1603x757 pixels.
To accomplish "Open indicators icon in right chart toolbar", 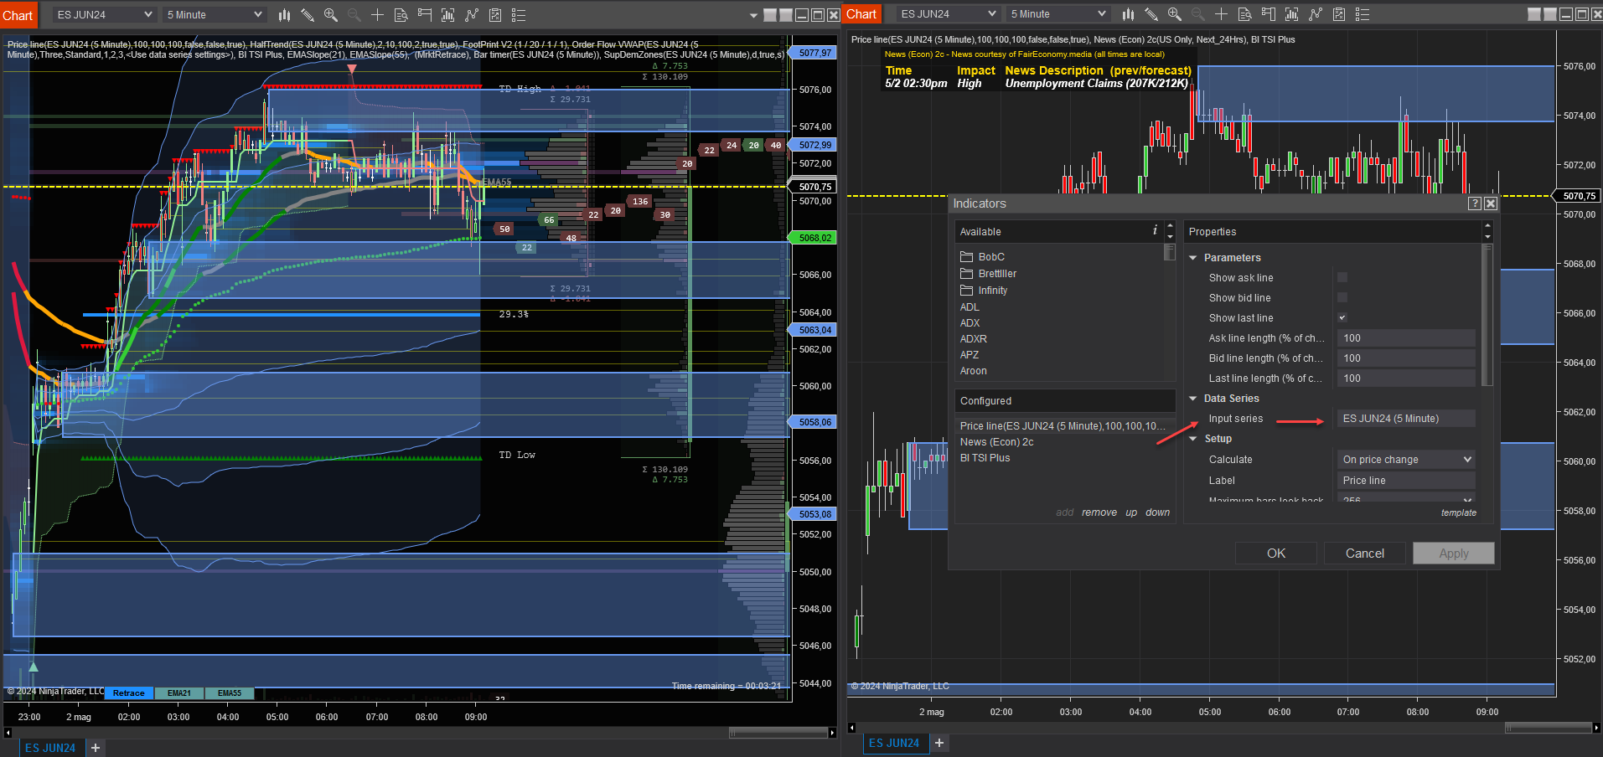I will pyautogui.click(x=1316, y=14).
